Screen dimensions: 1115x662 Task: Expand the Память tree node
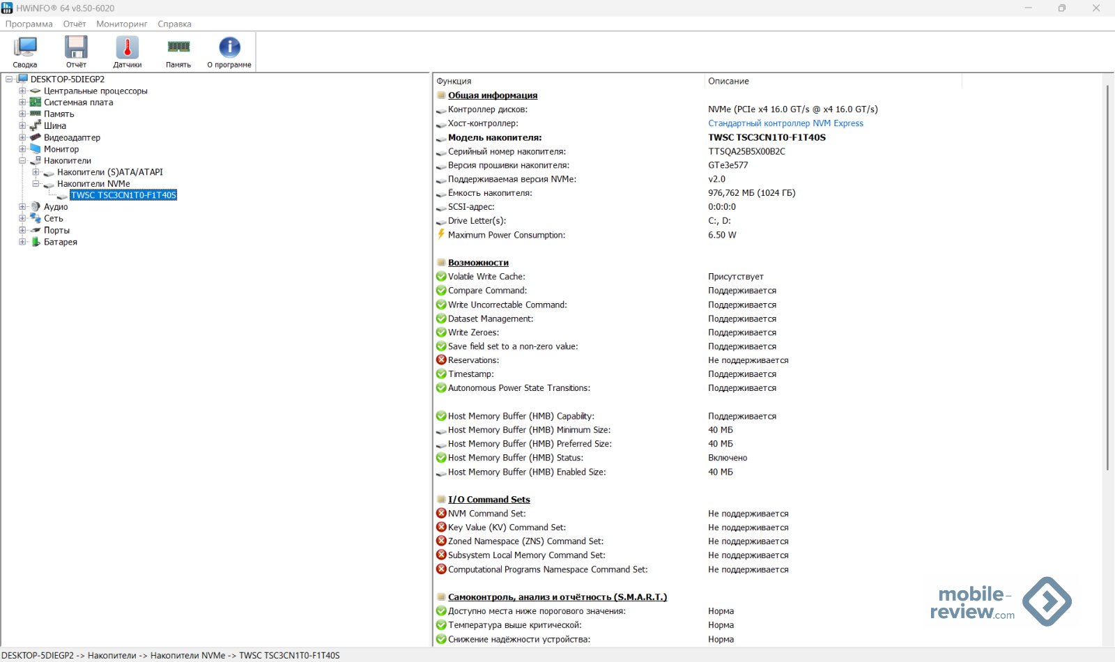22,114
